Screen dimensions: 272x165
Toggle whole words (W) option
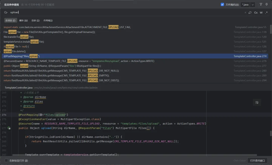tap(261, 13)
